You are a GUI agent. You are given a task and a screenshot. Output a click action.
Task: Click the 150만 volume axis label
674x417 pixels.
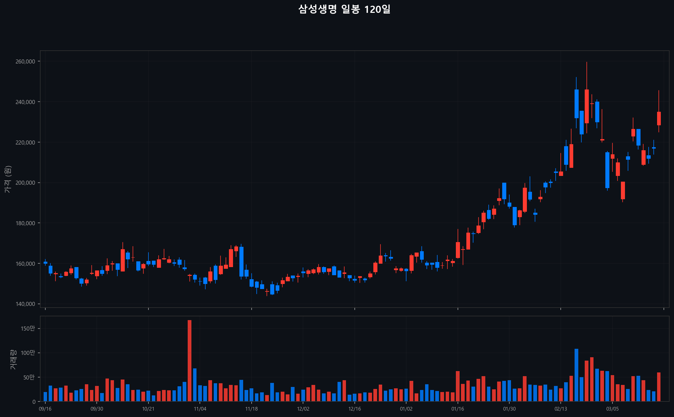[28, 329]
